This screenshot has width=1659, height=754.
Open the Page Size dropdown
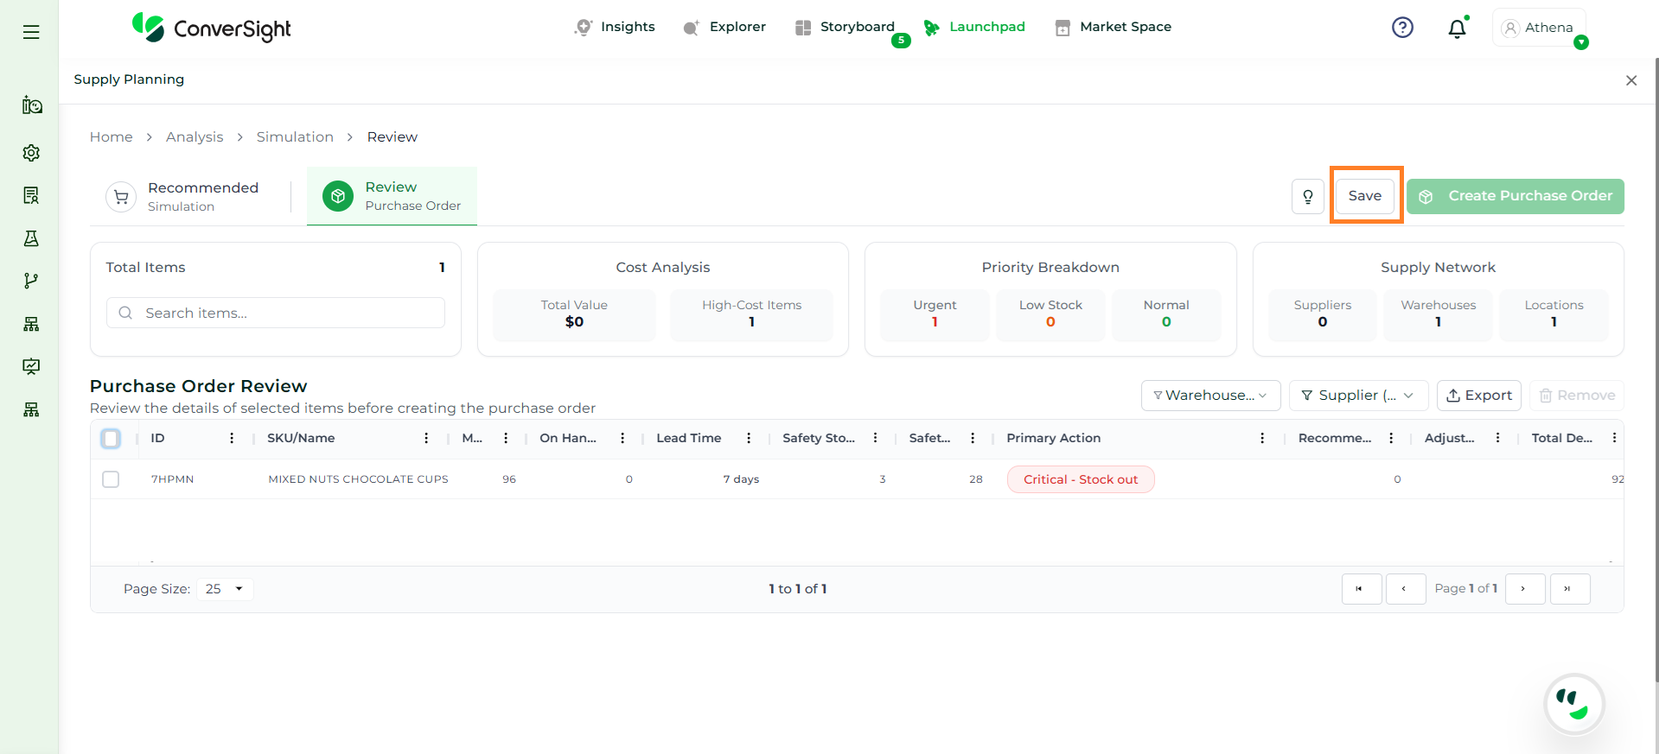pos(225,589)
